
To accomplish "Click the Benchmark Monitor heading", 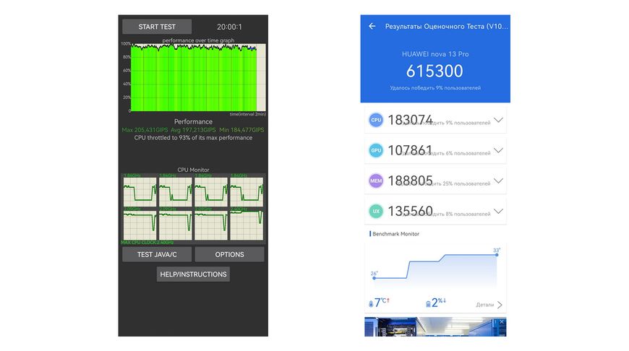I will (395, 233).
